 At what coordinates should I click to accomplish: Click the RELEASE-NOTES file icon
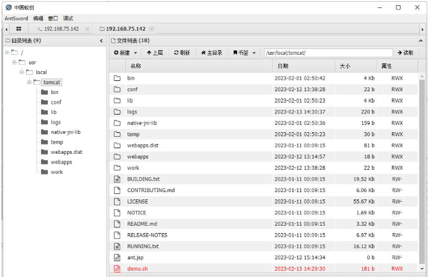point(117,235)
